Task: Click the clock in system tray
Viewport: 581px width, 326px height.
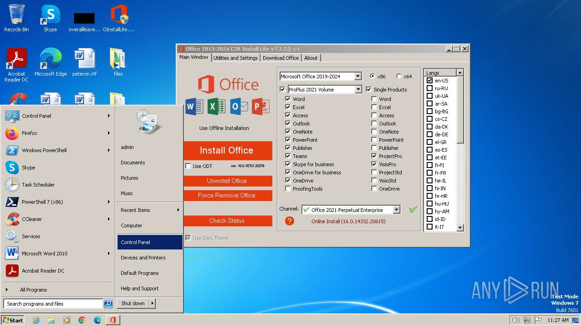Action: (x=558, y=320)
